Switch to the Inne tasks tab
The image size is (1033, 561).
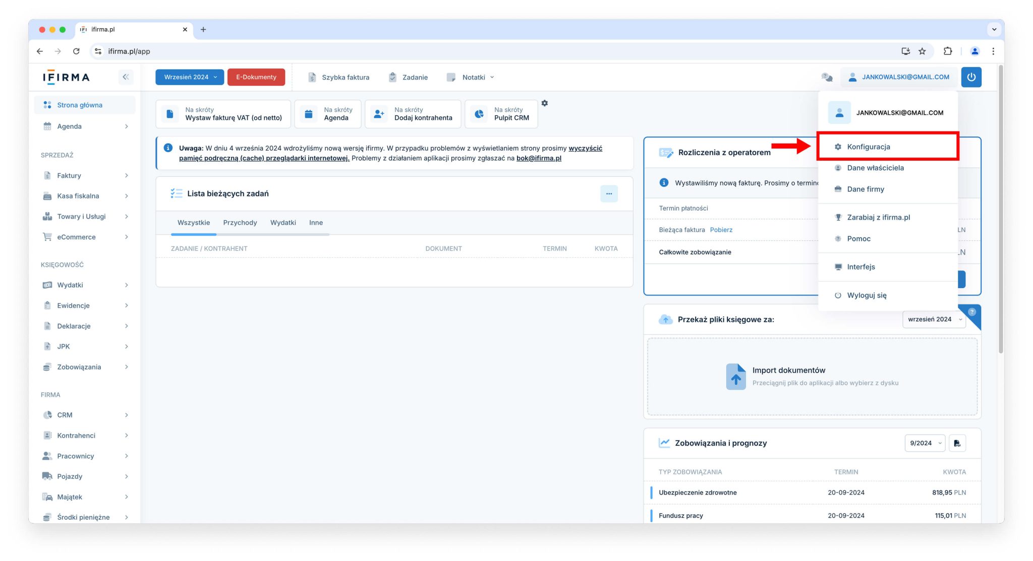coord(316,223)
